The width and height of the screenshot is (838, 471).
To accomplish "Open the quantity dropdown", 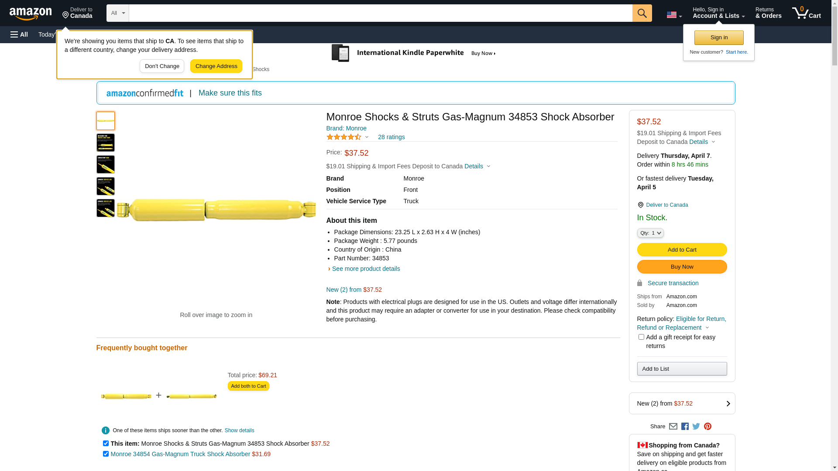I will pos(650,233).
